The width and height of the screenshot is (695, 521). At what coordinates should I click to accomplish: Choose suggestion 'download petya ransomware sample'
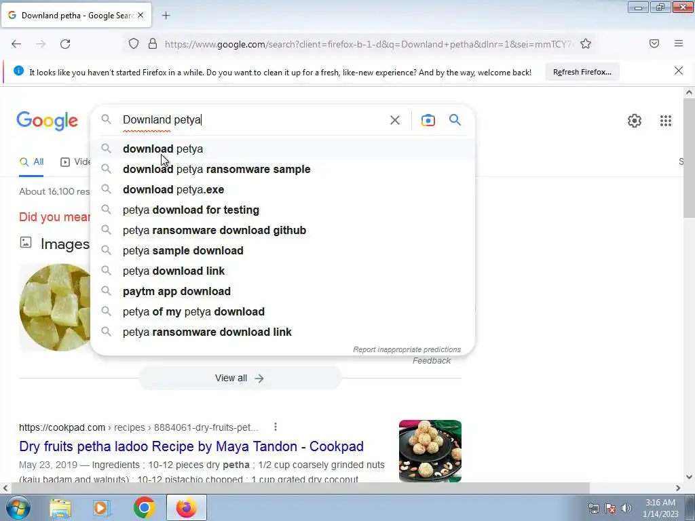point(282,169)
